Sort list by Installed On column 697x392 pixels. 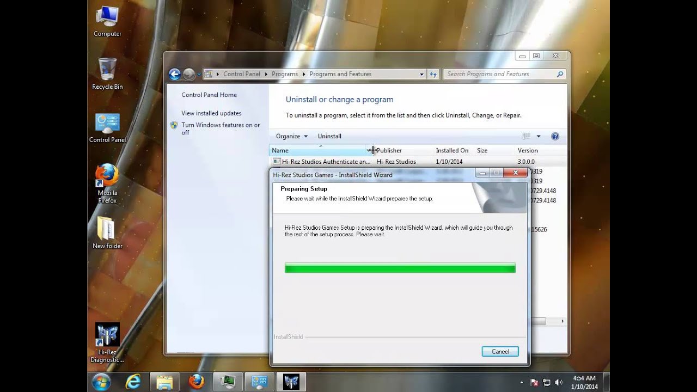(452, 150)
